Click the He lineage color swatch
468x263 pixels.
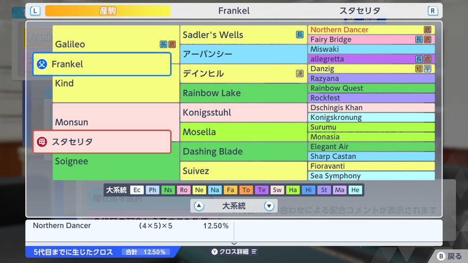(355, 190)
